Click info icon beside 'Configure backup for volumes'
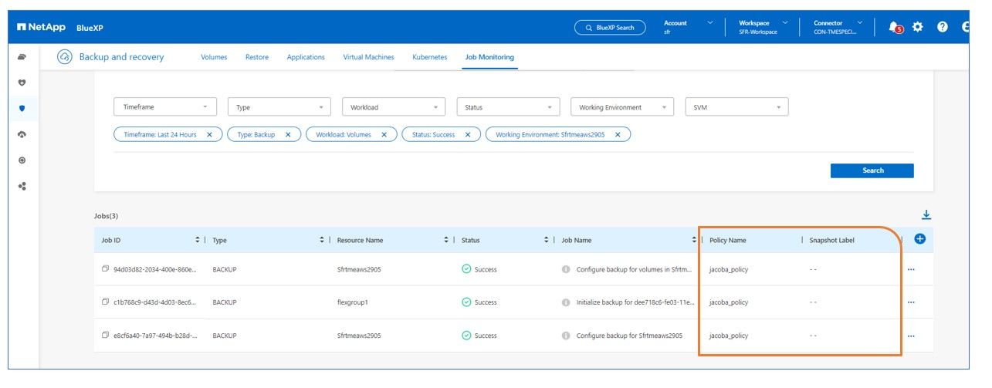The image size is (992, 388). 566,269
